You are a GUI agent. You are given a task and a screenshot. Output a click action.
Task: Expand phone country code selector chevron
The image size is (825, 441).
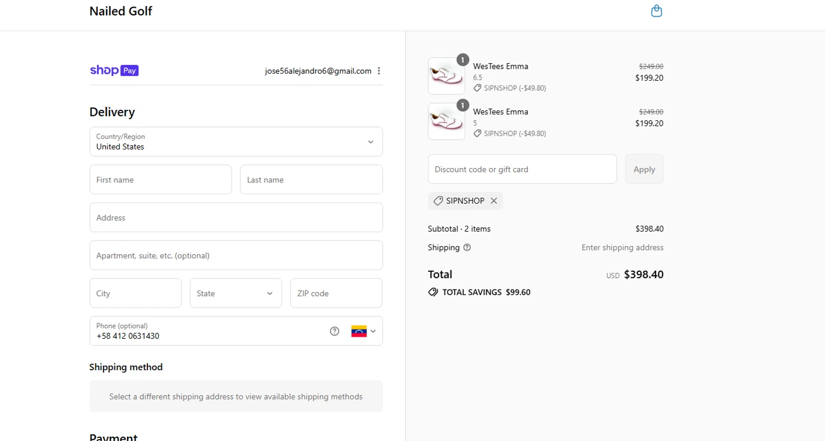[x=373, y=331]
